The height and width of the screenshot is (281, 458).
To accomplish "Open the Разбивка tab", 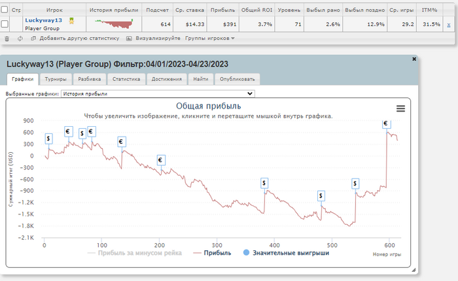I will pos(90,79).
